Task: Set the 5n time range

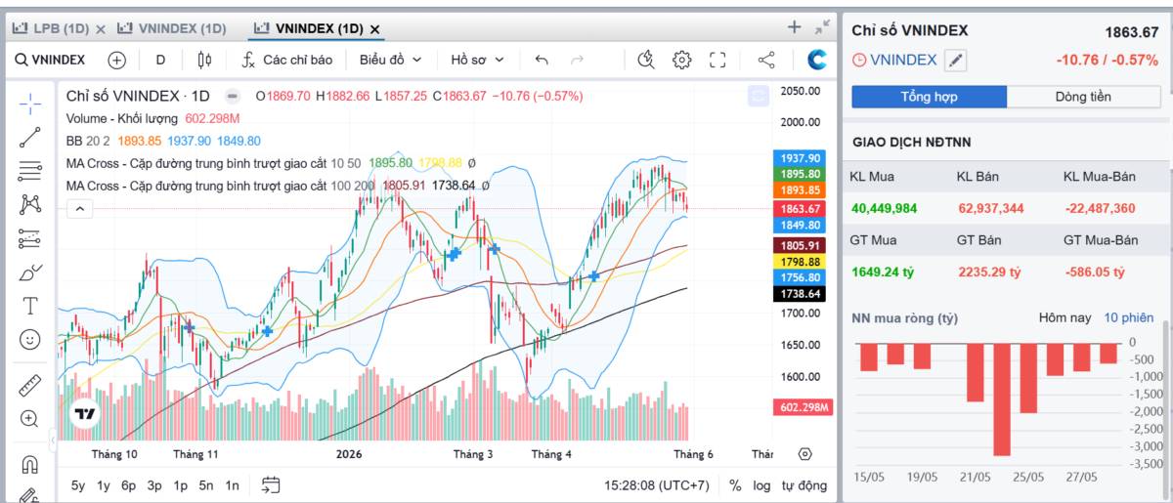Action: tap(205, 484)
